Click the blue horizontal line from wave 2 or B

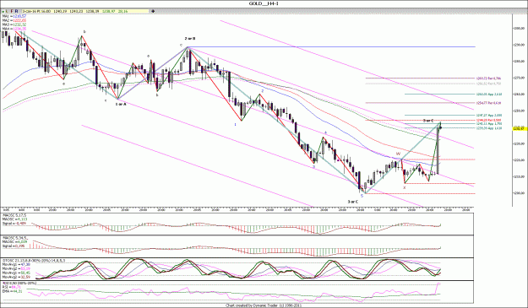pyautogui.click(x=332, y=46)
